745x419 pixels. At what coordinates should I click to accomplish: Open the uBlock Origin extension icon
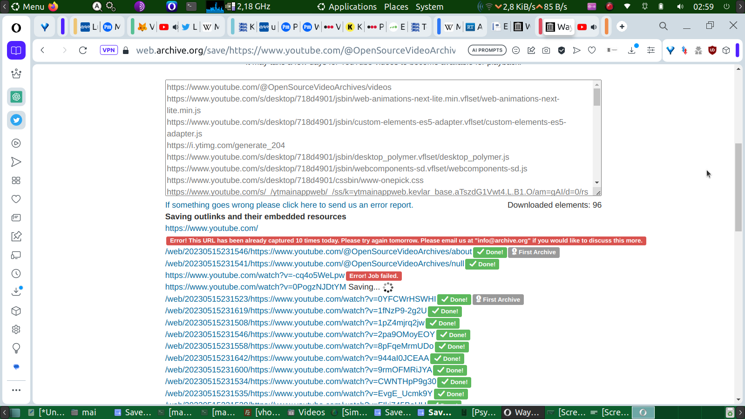pos(712,50)
